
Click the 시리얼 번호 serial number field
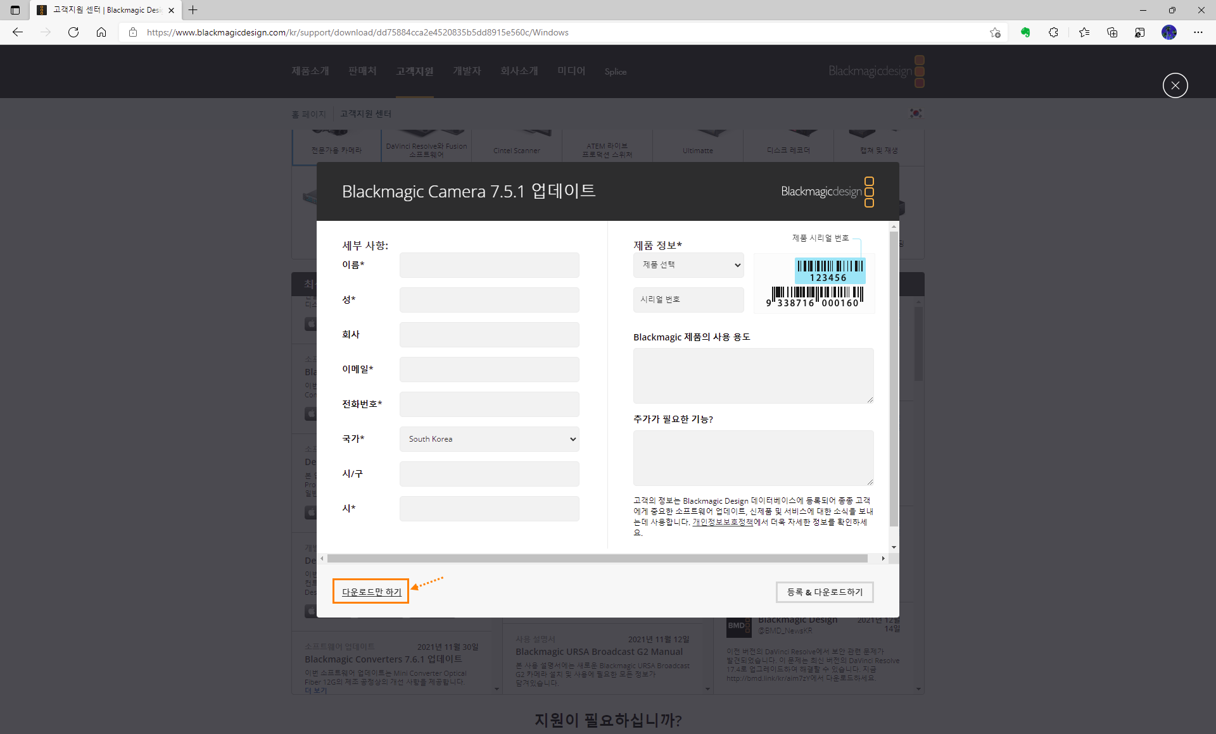click(688, 300)
